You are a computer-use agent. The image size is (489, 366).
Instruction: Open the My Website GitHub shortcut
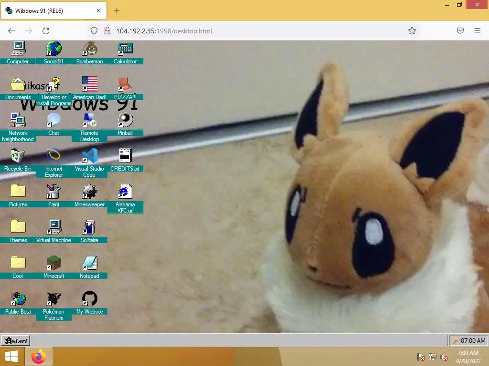[x=89, y=303]
